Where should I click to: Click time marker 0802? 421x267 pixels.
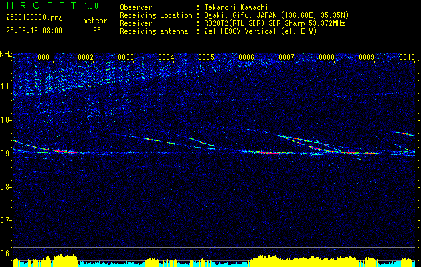pyautogui.click(x=86, y=57)
